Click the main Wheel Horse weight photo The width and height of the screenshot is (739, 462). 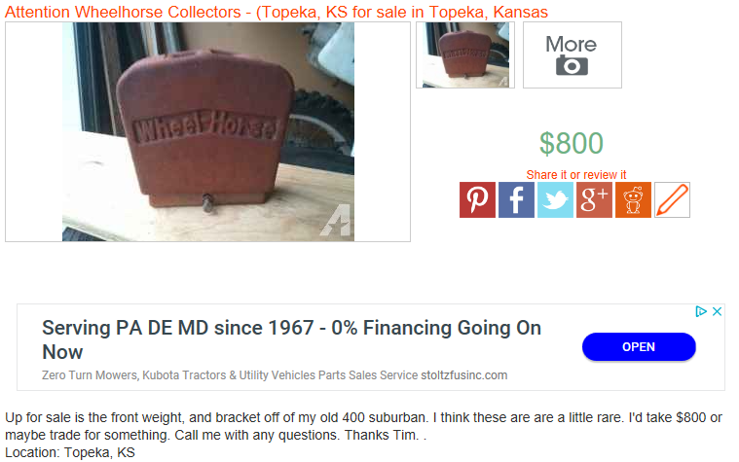tap(207, 132)
